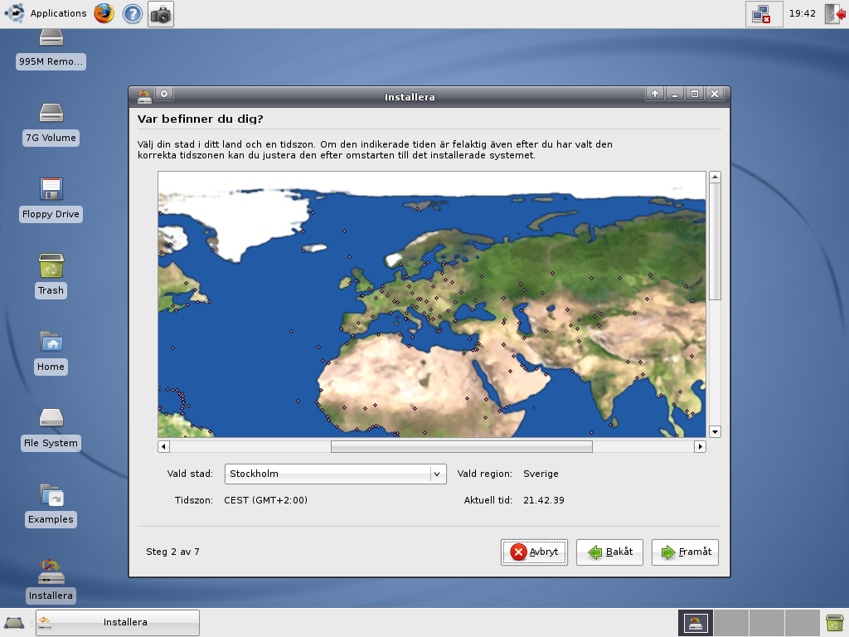This screenshot has width=849, height=637.
Task: Shade the Installera window with up arrow
Action: 655,94
